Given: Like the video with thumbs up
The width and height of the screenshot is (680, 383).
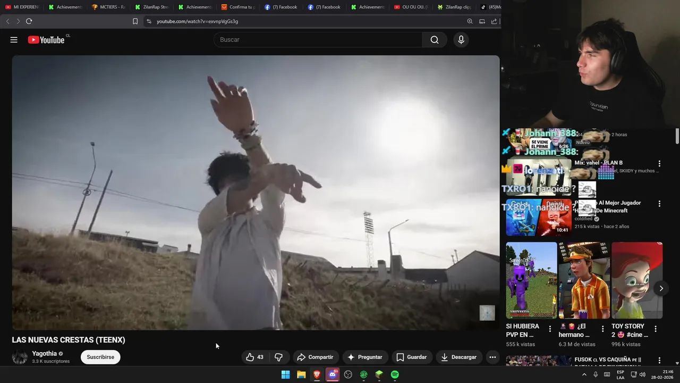Looking at the screenshot, I should (x=254, y=357).
